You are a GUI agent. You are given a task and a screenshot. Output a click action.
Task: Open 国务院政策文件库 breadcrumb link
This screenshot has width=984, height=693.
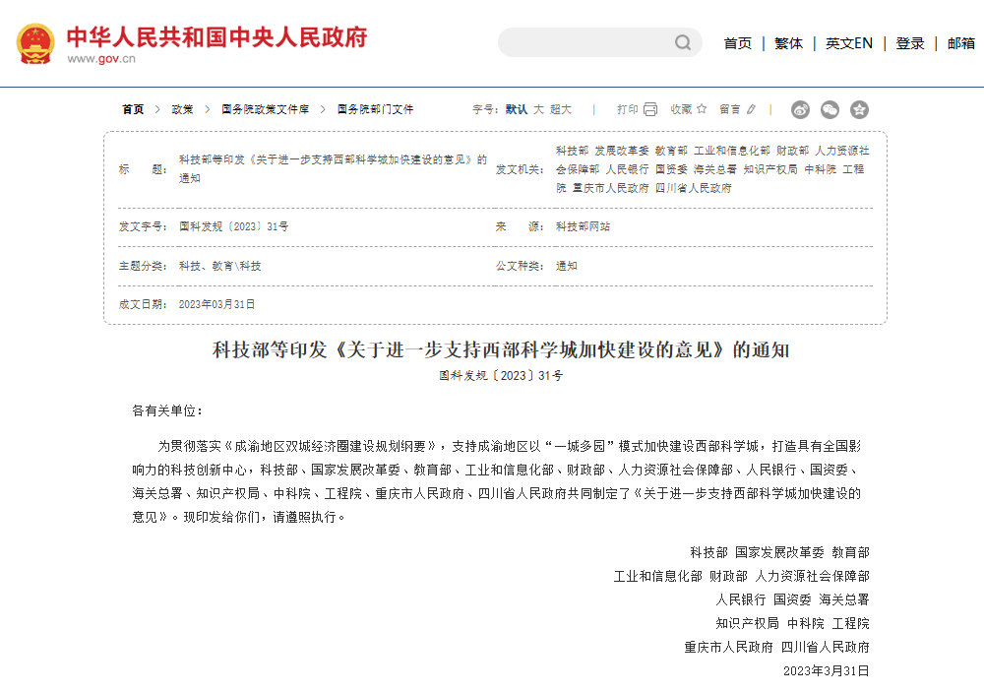265,109
